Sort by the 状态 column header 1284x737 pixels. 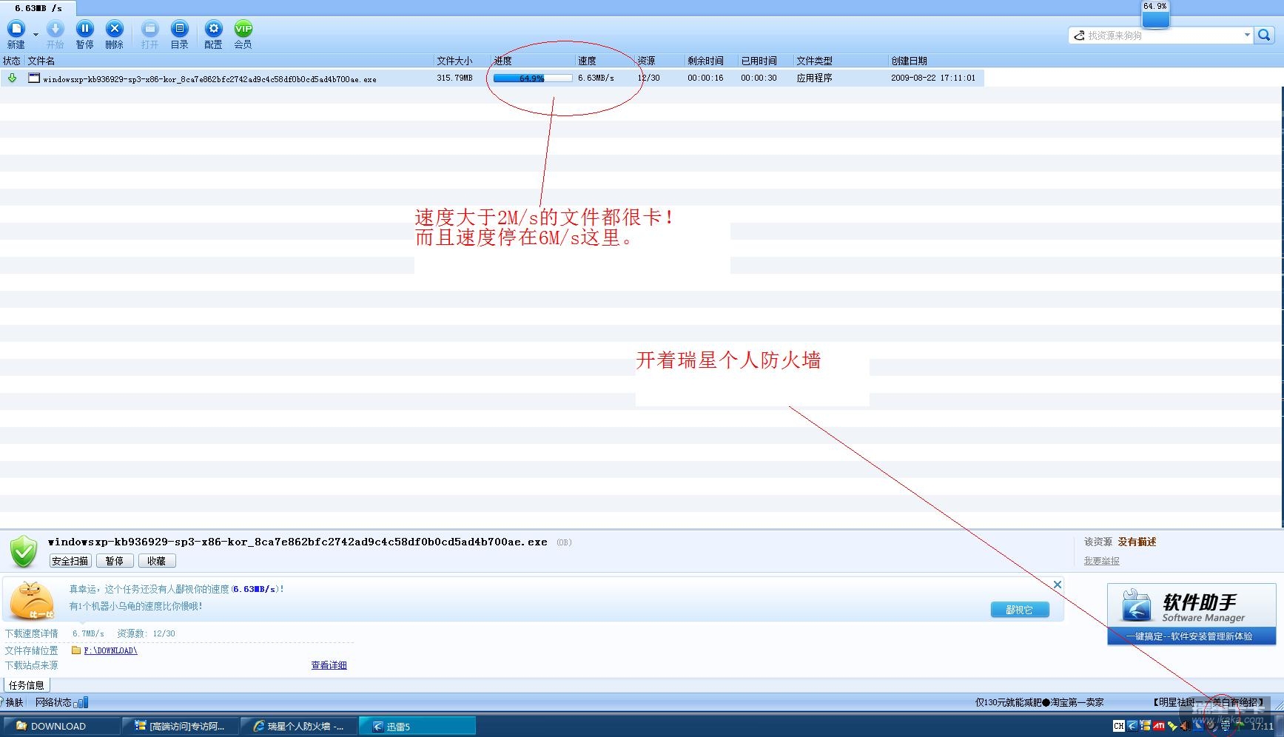12,61
